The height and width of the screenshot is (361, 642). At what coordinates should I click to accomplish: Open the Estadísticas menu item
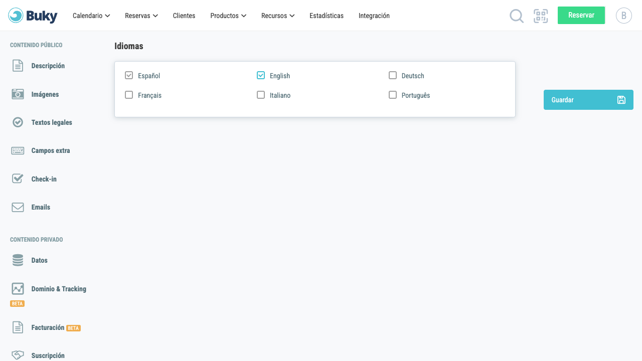(x=327, y=16)
